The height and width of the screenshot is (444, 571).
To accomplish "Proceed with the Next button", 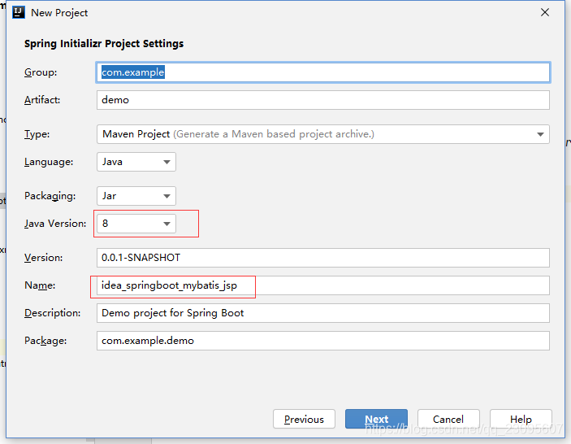I will (376, 420).
